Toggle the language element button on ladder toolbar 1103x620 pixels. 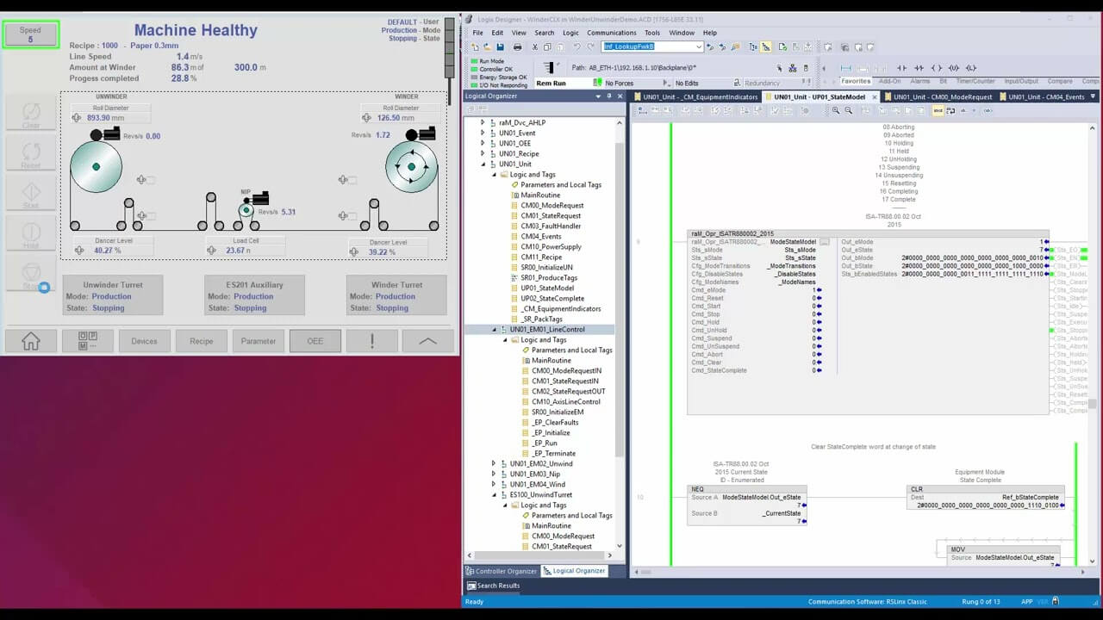[937, 113]
